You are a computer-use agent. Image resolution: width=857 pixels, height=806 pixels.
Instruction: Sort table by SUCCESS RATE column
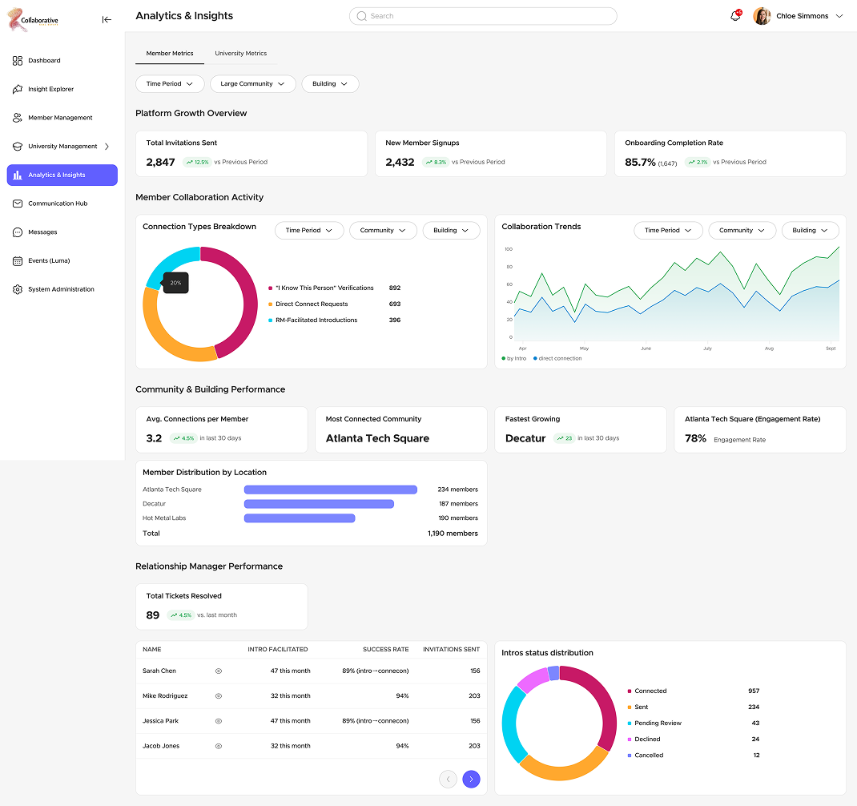[386, 650]
